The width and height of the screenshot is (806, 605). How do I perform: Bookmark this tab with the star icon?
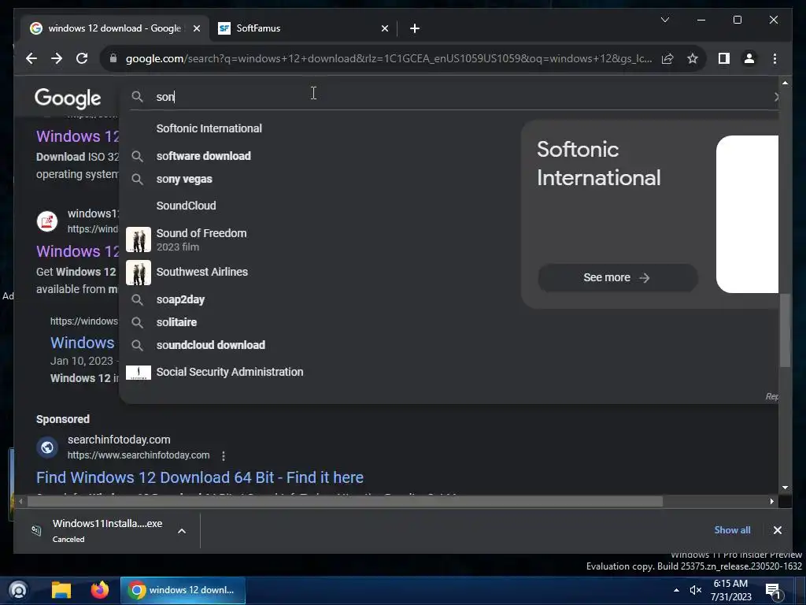[693, 58]
